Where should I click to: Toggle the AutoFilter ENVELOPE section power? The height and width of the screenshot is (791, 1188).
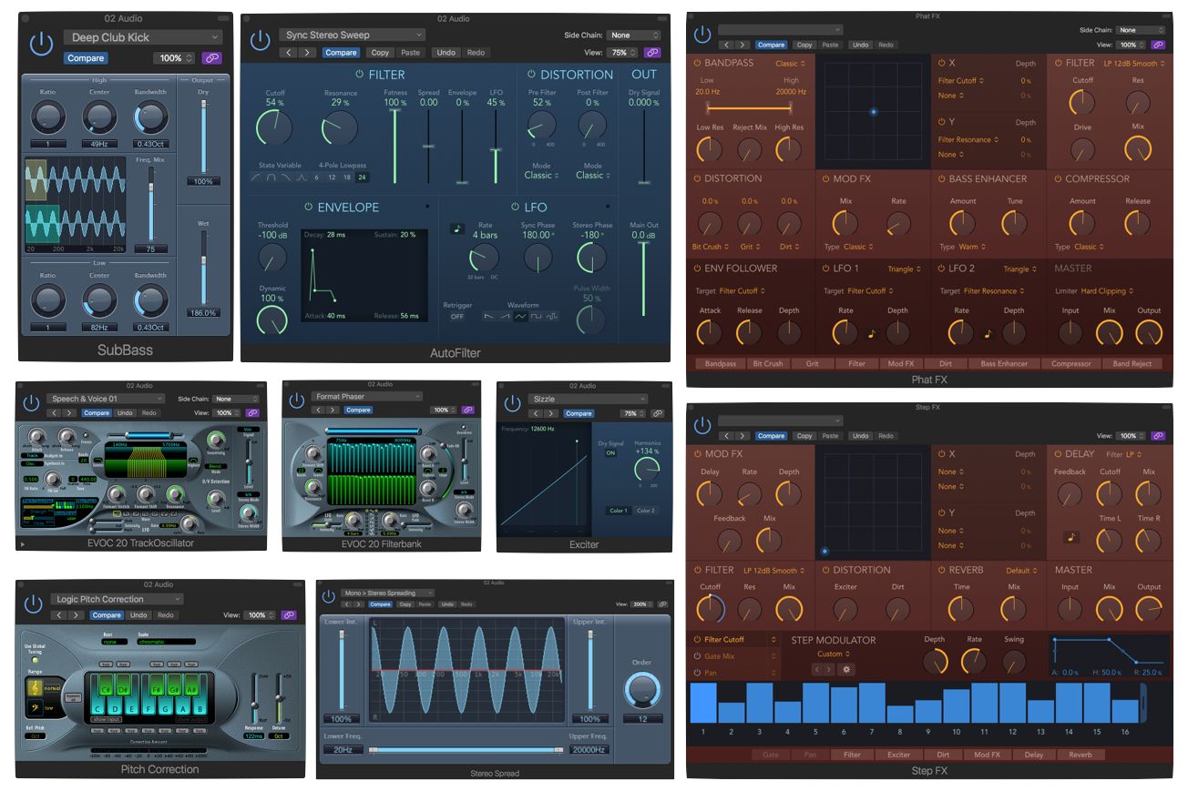[308, 207]
